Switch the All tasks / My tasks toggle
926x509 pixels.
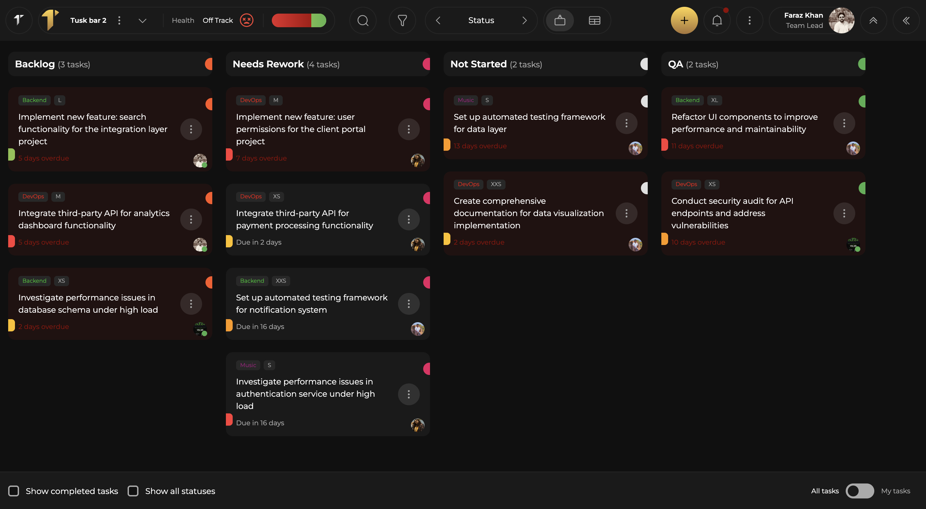click(x=860, y=491)
